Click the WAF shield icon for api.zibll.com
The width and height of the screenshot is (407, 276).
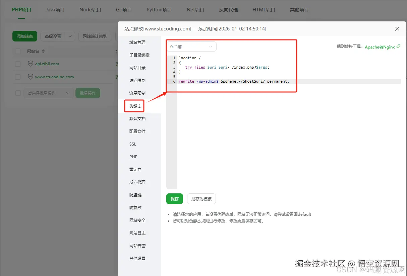click(x=31, y=64)
